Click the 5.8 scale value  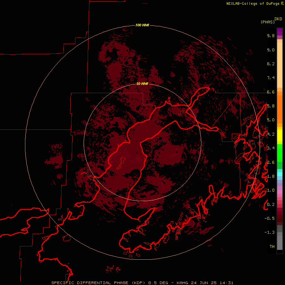click(271, 106)
